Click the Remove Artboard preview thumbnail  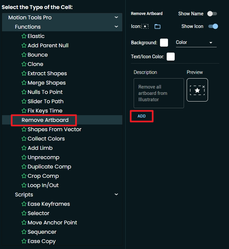(x=197, y=90)
